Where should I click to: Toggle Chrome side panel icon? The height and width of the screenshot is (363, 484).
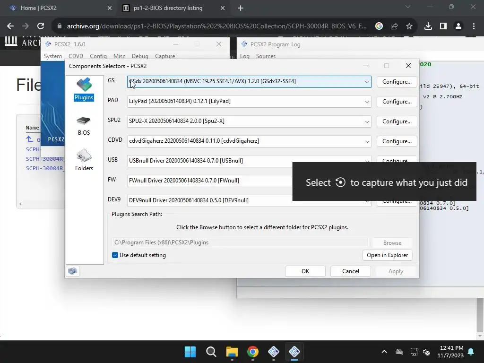(x=443, y=26)
